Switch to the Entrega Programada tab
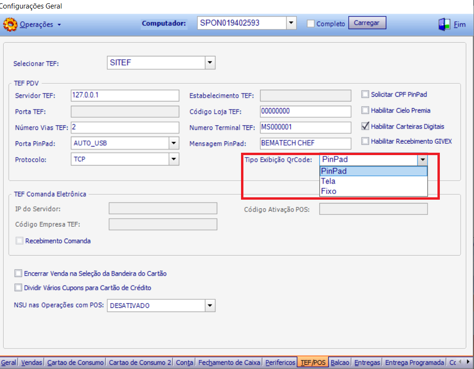Image resolution: width=474 pixels, height=369 pixels. click(x=414, y=362)
